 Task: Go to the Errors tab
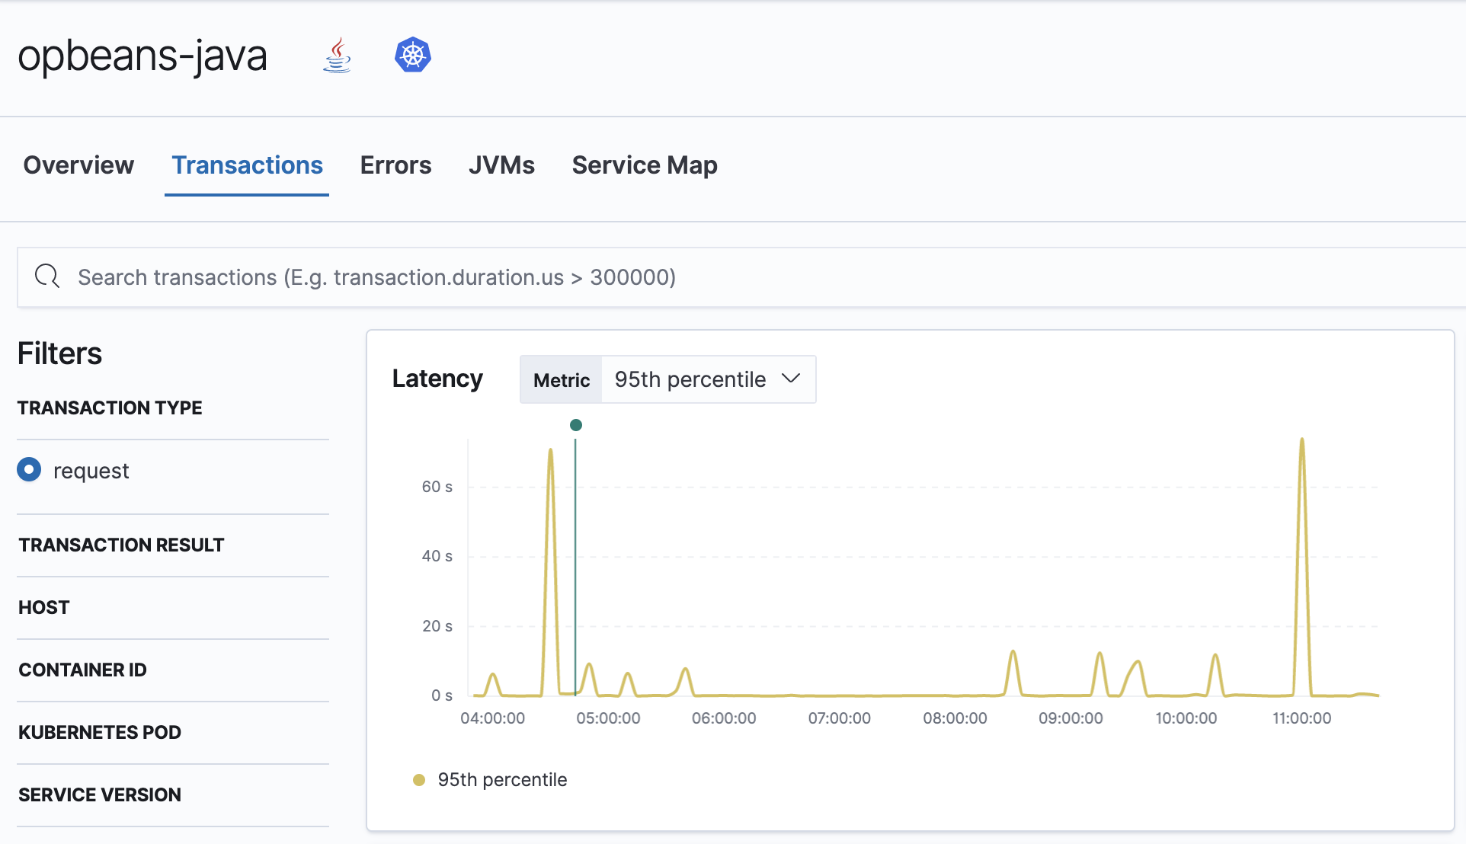pyautogui.click(x=395, y=165)
